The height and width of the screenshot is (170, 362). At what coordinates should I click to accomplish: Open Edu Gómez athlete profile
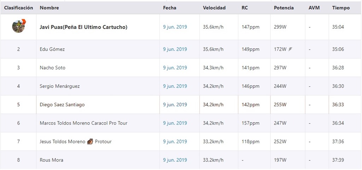coord(52,49)
